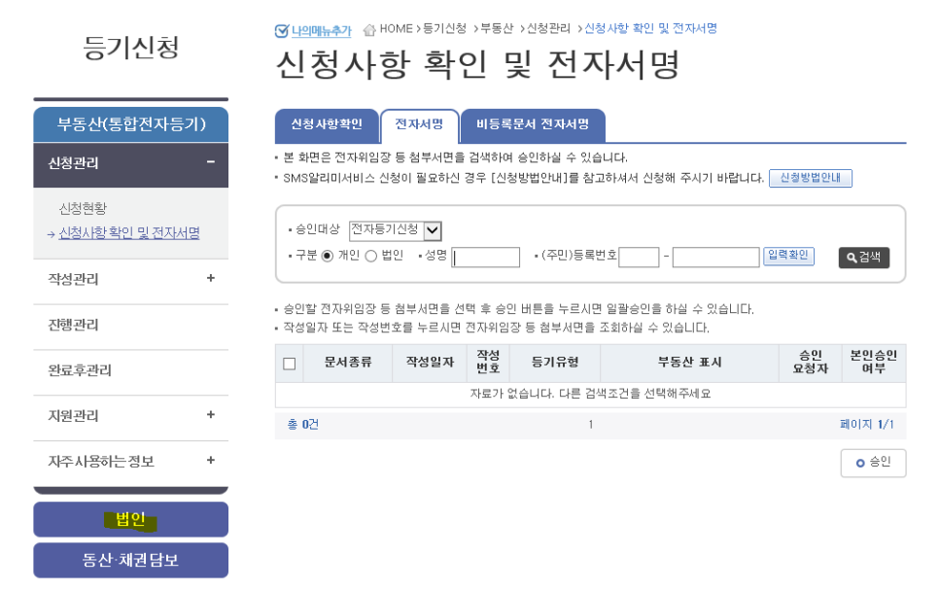Check the select-all checkbox in table header
Image resolution: width=939 pixels, height=591 pixels.
click(290, 364)
